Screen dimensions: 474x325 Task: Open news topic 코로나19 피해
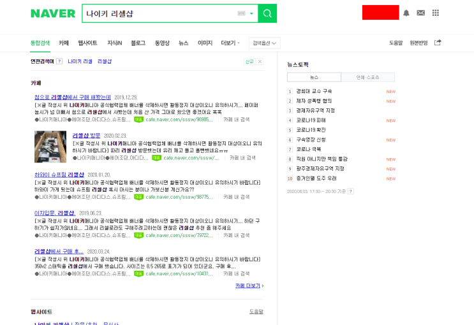click(x=311, y=120)
